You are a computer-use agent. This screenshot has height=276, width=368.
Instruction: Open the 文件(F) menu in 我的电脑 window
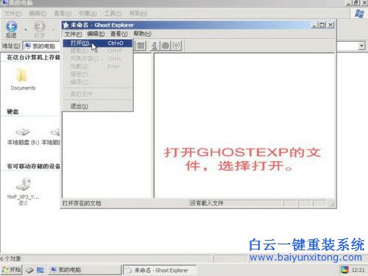(13, 13)
